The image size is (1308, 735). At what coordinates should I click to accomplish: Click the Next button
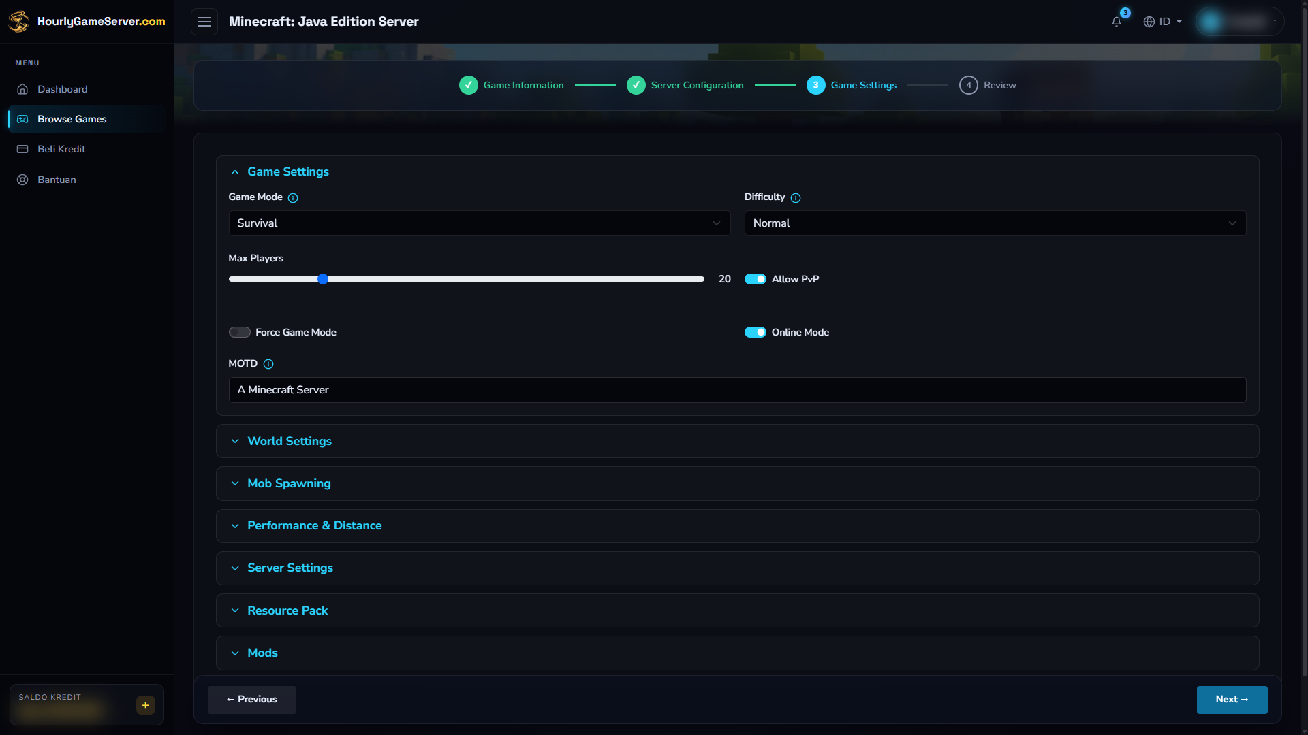point(1232,700)
